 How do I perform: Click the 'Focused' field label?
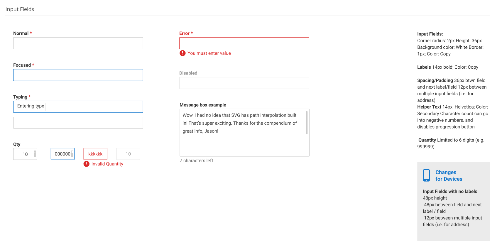point(22,65)
